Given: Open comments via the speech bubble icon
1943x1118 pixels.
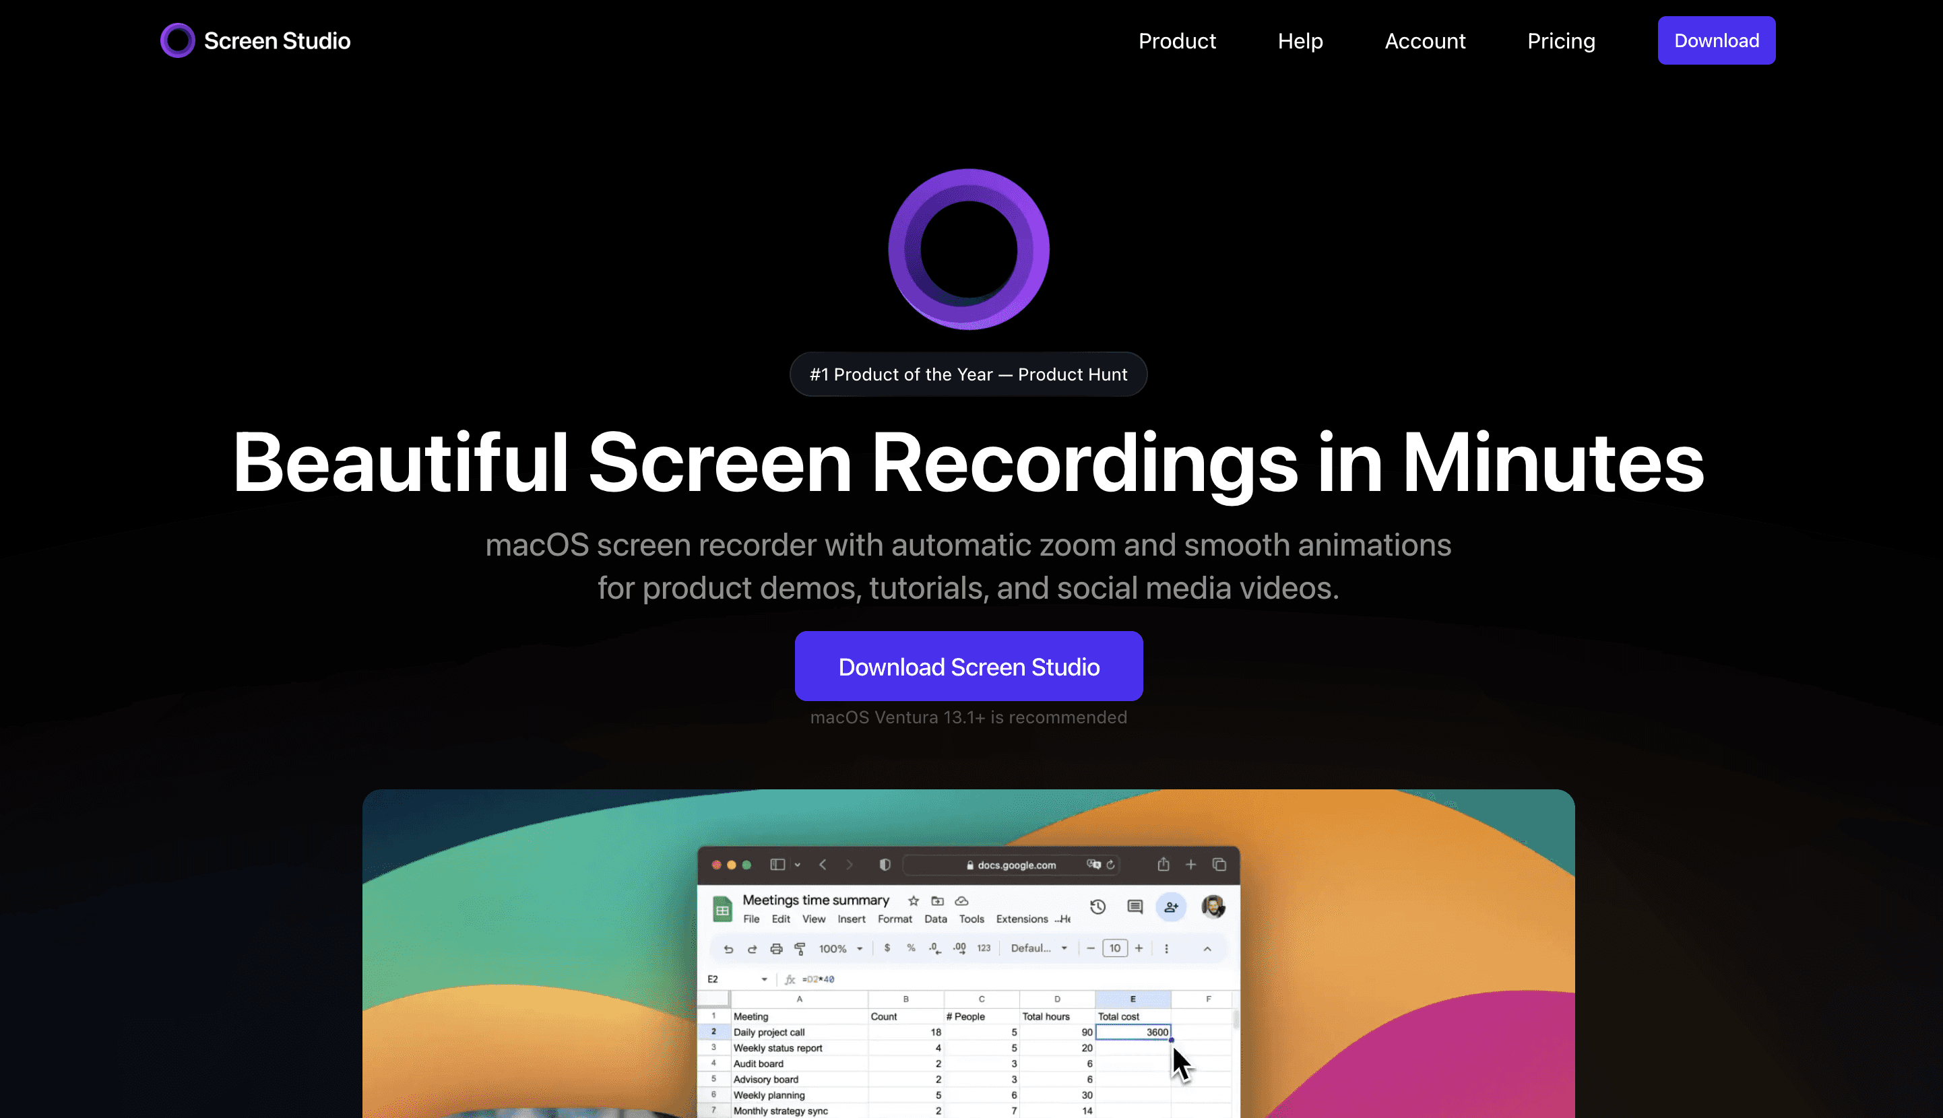Looking at the screenshot, I should point(1135,907).
